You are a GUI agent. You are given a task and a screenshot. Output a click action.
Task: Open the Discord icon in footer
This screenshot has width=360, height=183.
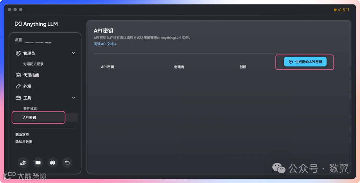coord(53,163)
